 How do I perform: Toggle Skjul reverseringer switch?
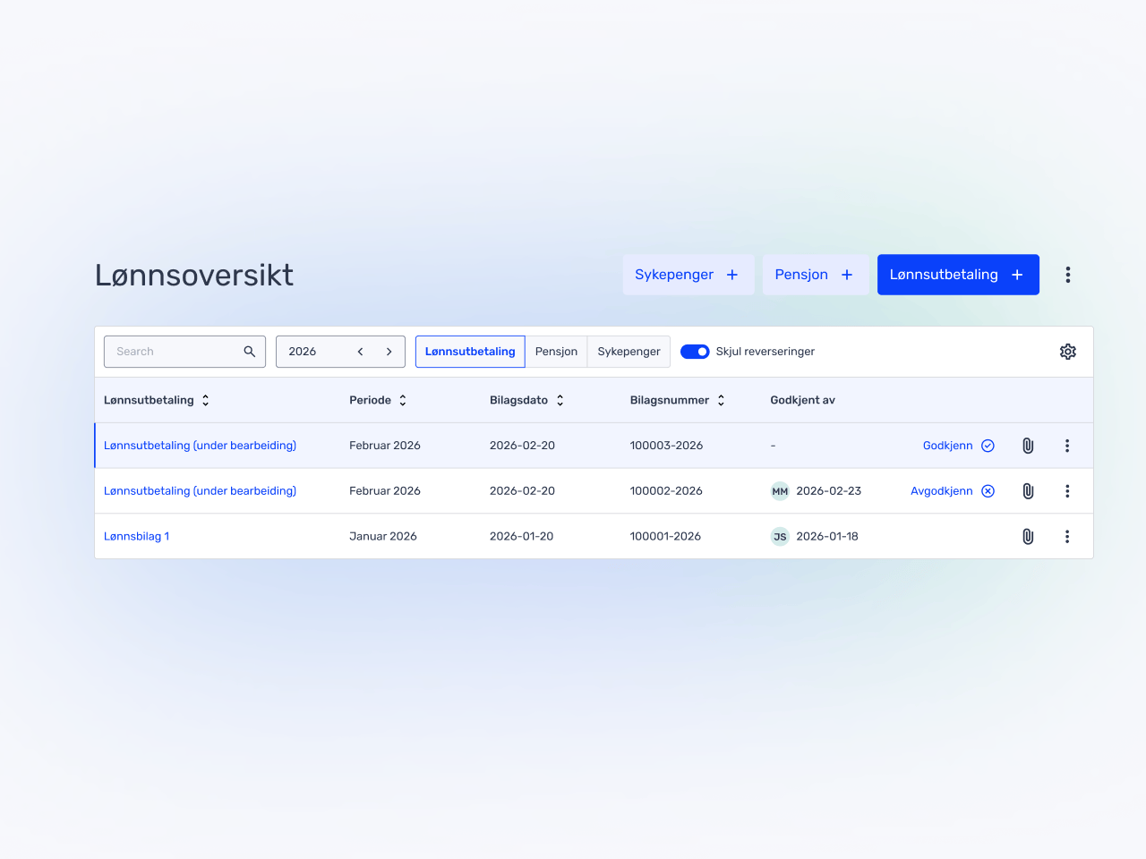(x=695, y=352)
